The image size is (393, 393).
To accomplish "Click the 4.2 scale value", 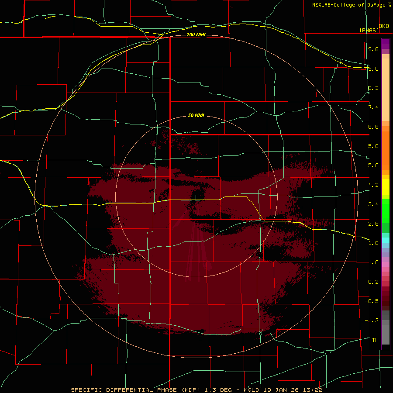I will (373, 185).
